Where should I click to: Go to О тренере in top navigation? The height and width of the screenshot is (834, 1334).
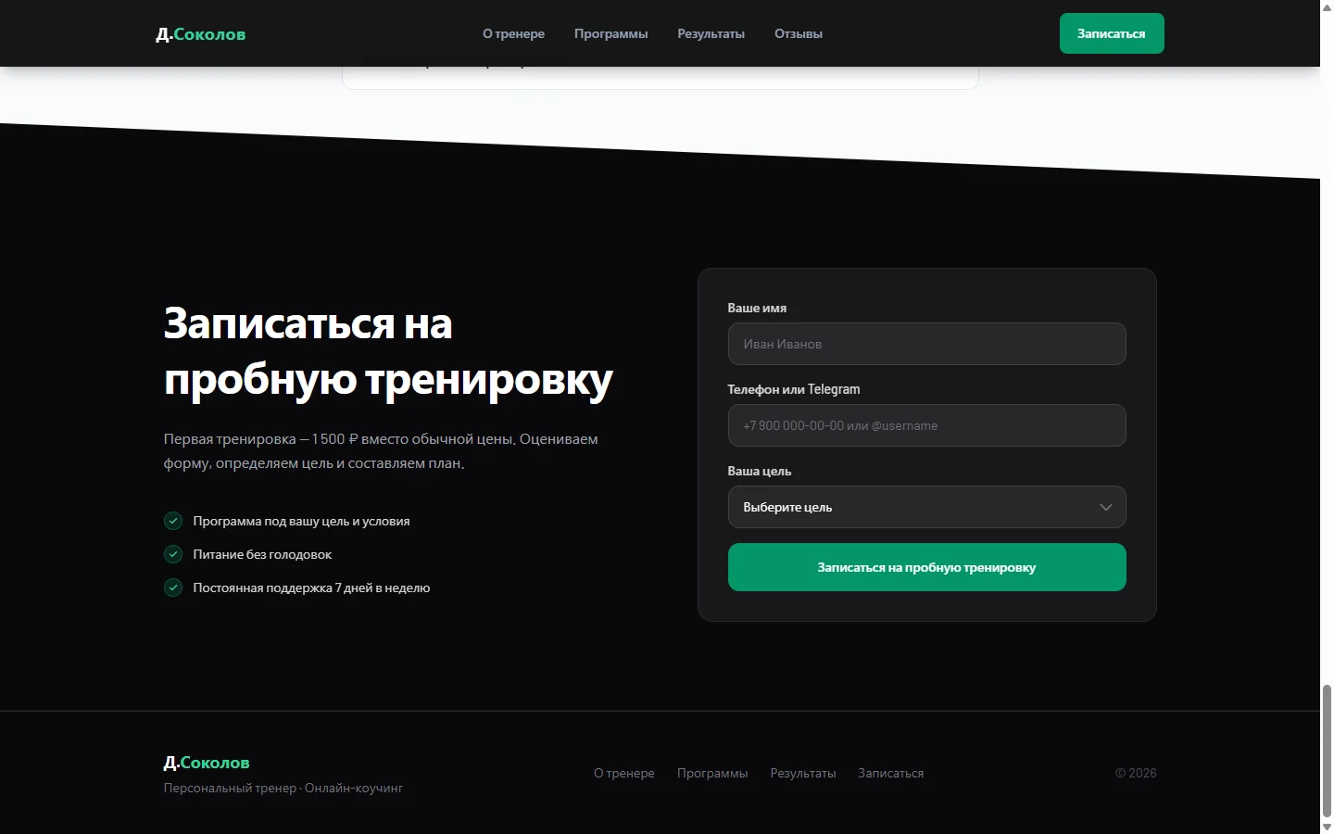click(513, 33)
